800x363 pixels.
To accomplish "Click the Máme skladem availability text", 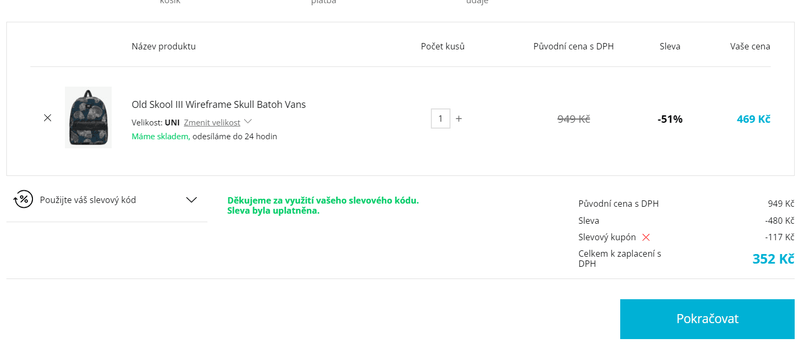I will [161, 137].
